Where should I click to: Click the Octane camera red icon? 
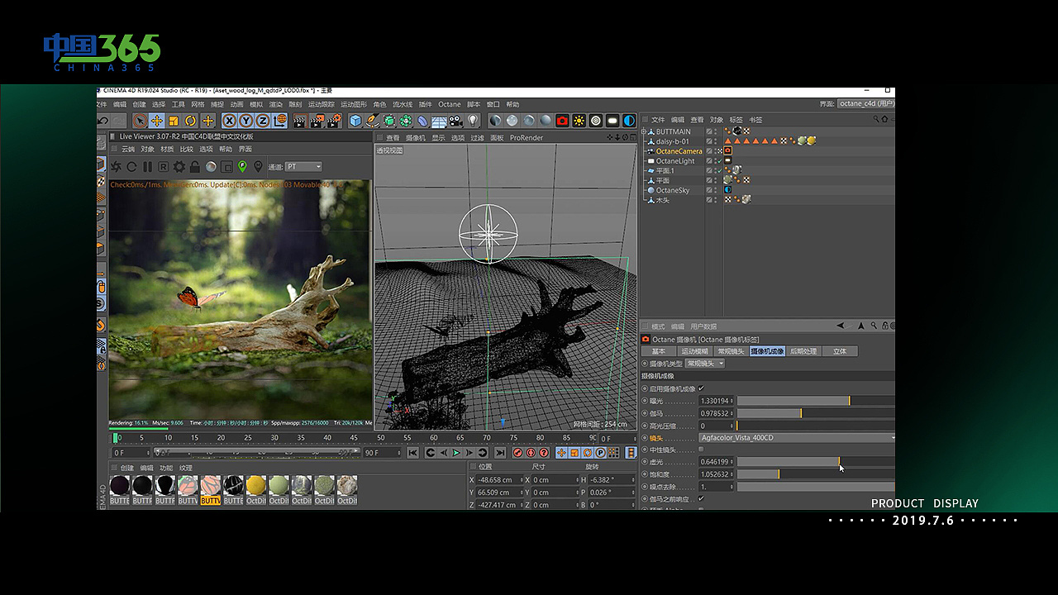coord(562,121)
